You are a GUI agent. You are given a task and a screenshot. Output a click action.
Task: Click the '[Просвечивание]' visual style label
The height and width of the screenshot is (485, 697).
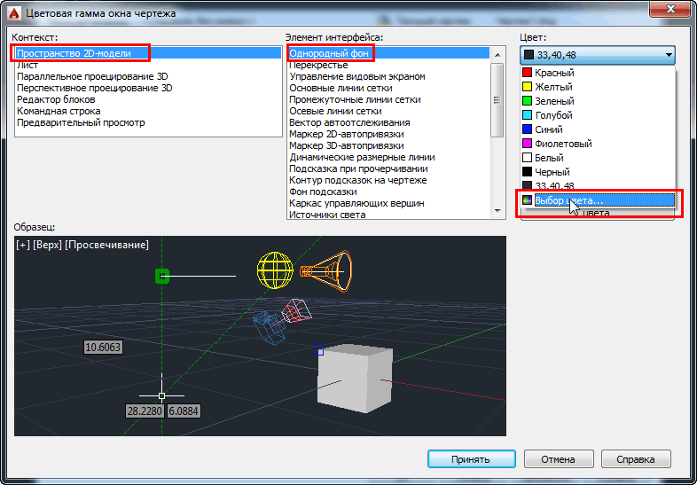pos(106,245)
